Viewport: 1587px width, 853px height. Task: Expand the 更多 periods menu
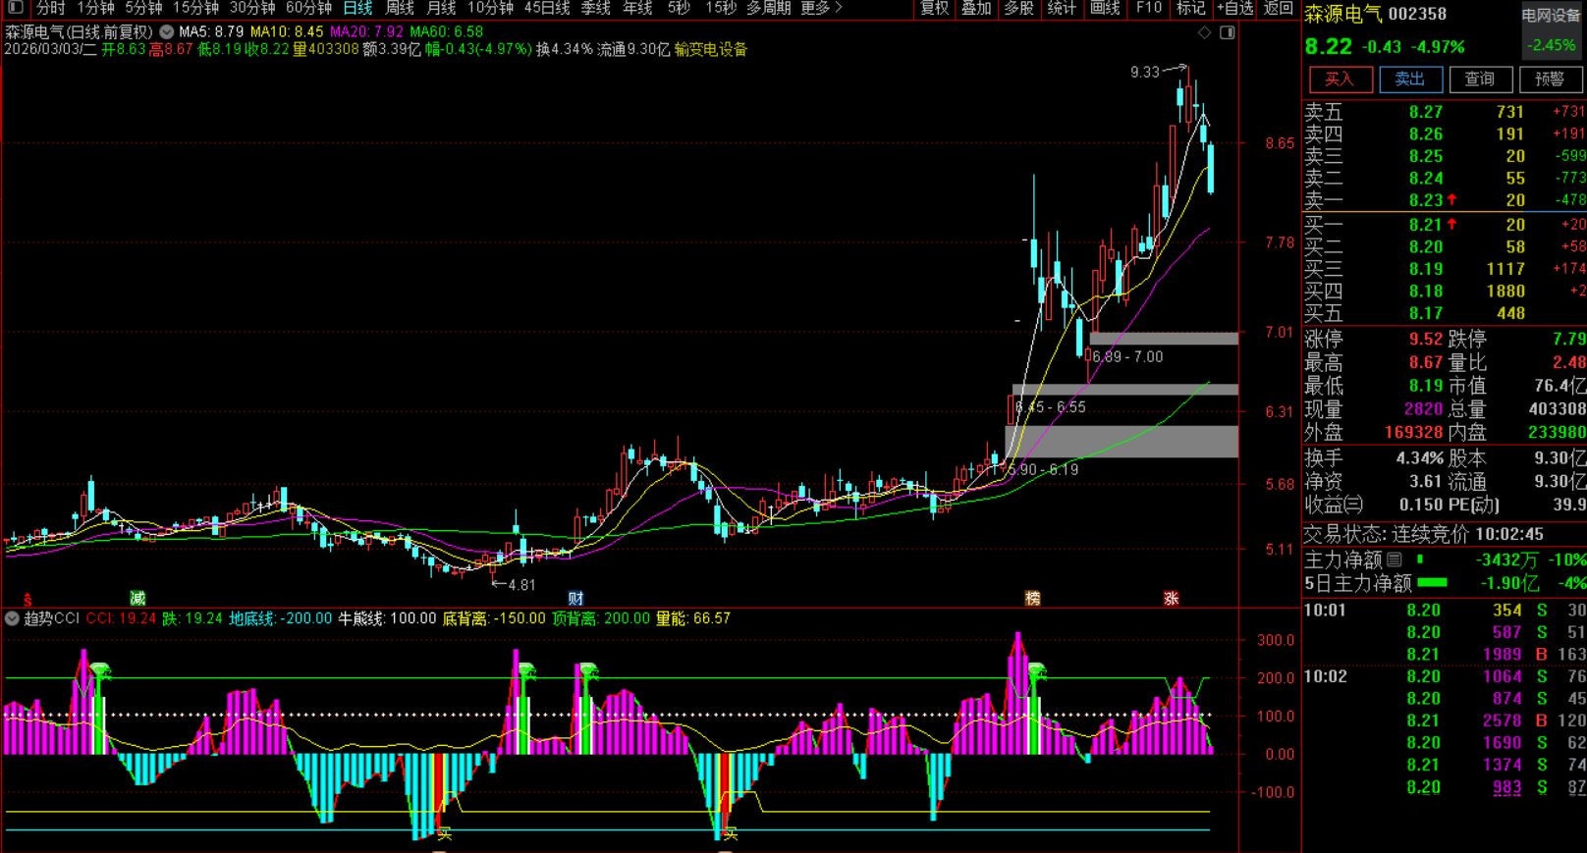[821, 8]
